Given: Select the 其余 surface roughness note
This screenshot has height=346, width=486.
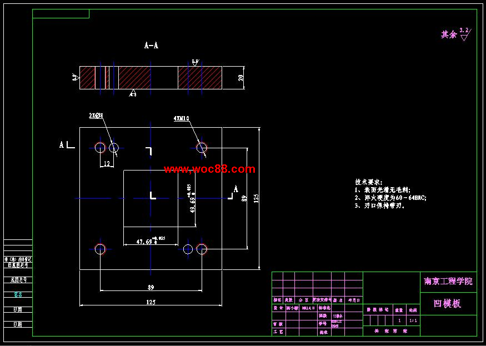Looking at the screenshot, I should click(x=449, y=35).
